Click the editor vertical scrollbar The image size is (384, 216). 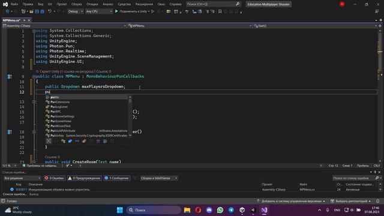coord(380,95)
